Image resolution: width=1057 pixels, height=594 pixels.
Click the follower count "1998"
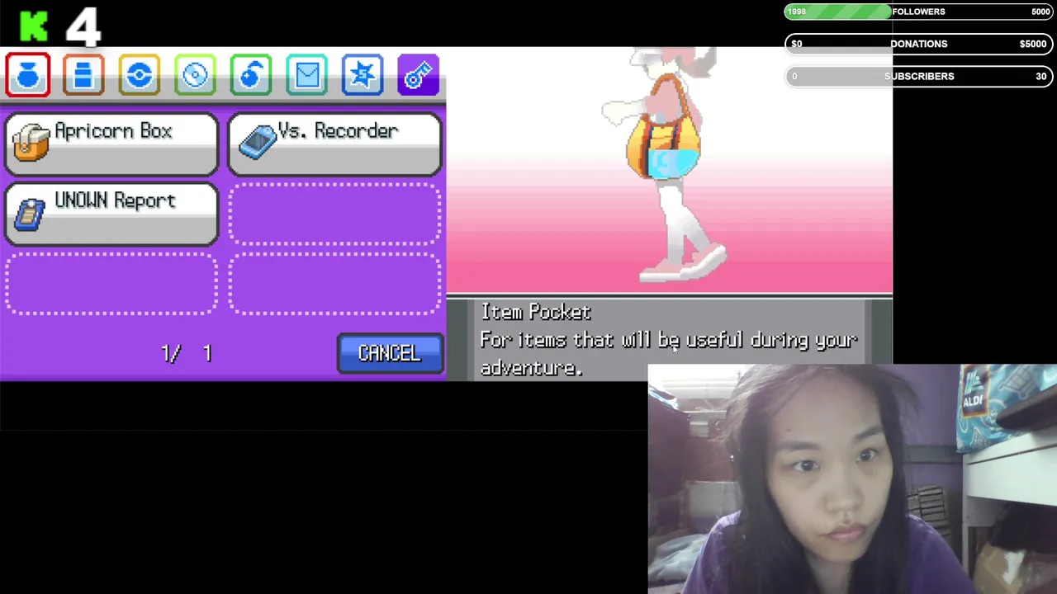tap(797, 12)
